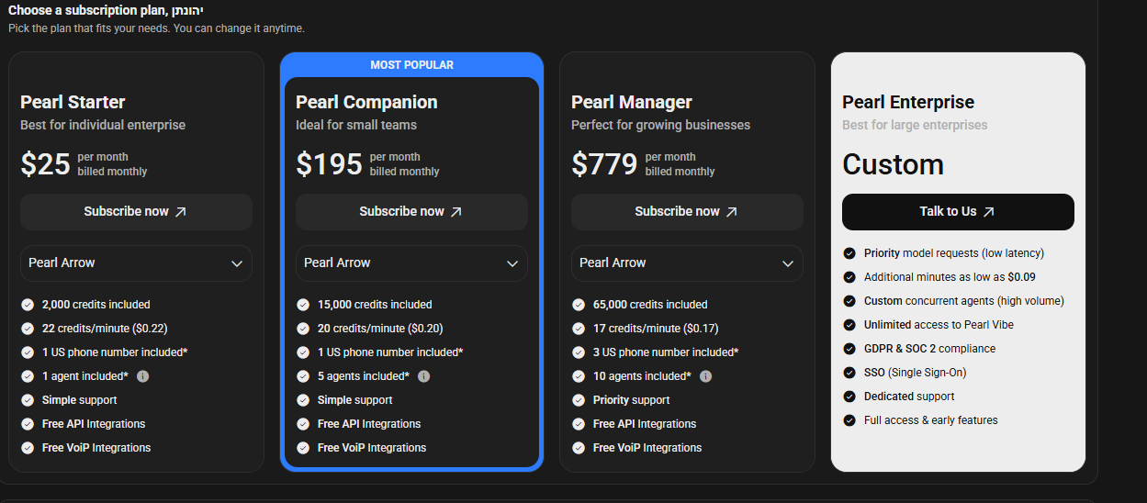This screenshot has width=1147, height=503.
Task: Click check icon next to '20 credits/minute'
Action: coord(303,329)
